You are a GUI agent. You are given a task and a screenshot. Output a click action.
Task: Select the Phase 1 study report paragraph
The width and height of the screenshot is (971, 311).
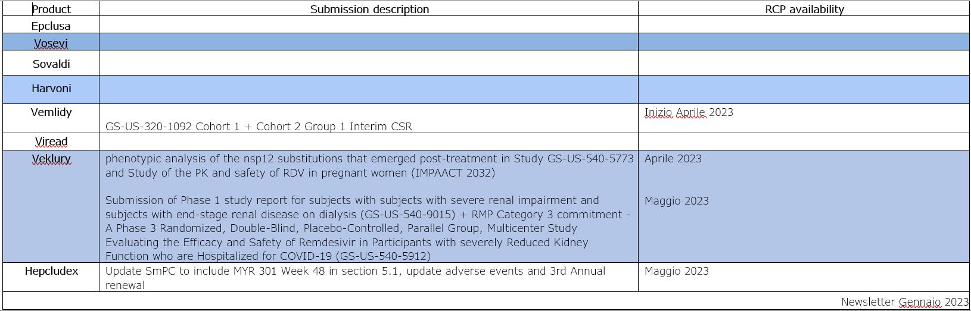point(368,228)
